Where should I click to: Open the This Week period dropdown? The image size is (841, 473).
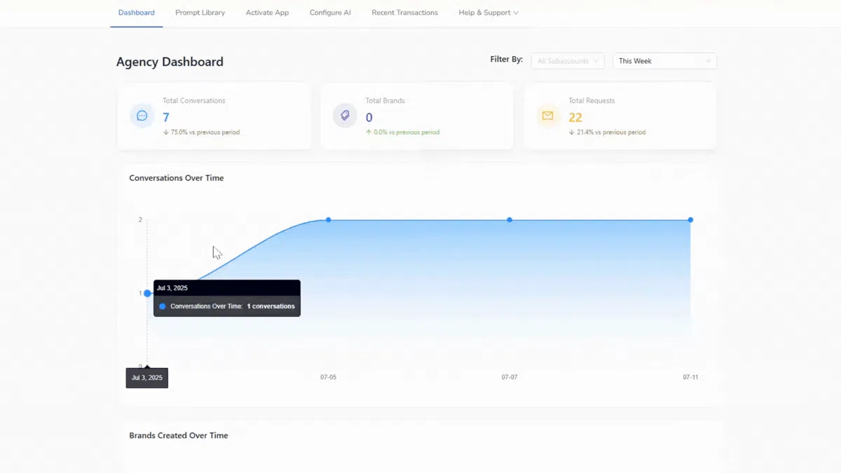click(664, 61)
